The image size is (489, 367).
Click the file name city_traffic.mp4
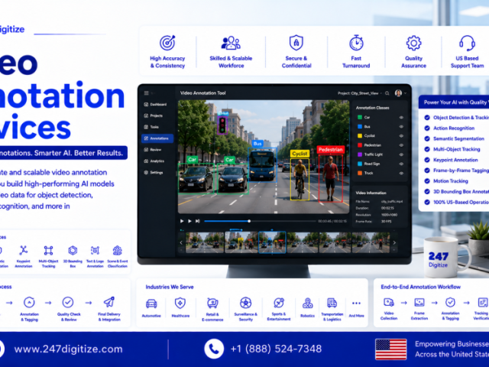tap(392, 202)
